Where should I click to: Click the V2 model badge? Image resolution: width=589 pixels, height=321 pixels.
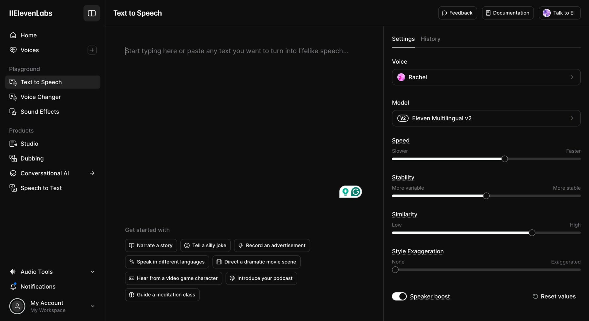[x=403, y=118]
